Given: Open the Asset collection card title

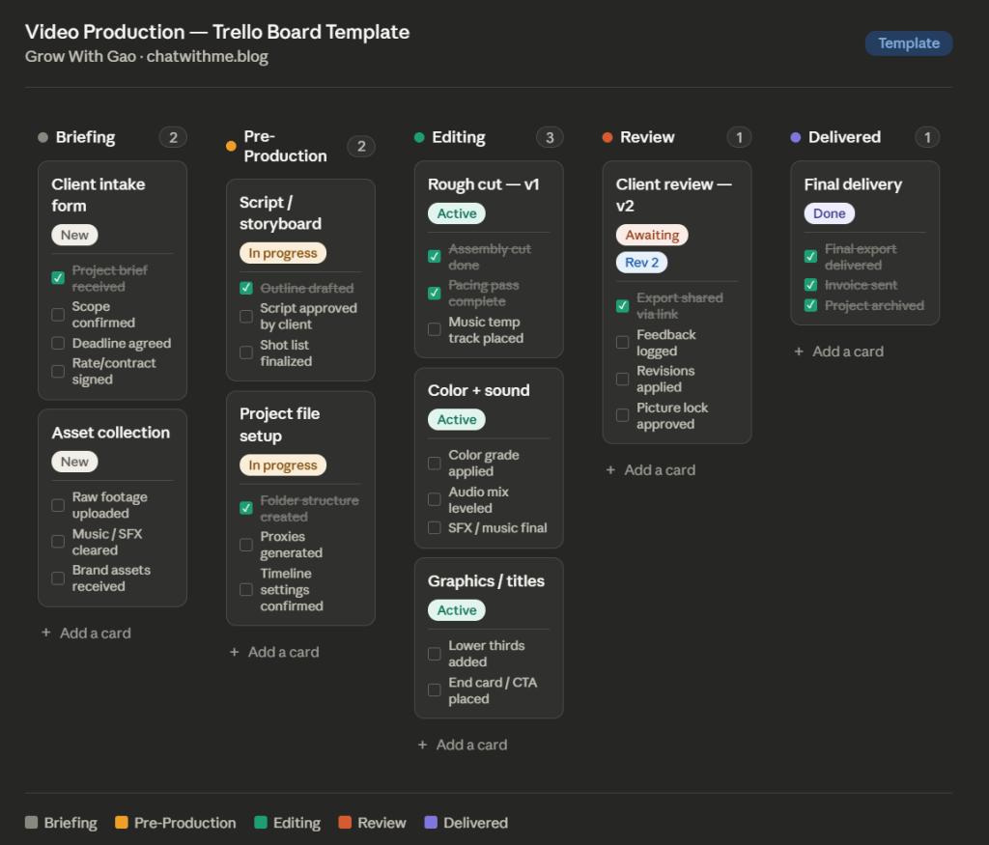Looking at the screenshot, I should click(111, 433).
